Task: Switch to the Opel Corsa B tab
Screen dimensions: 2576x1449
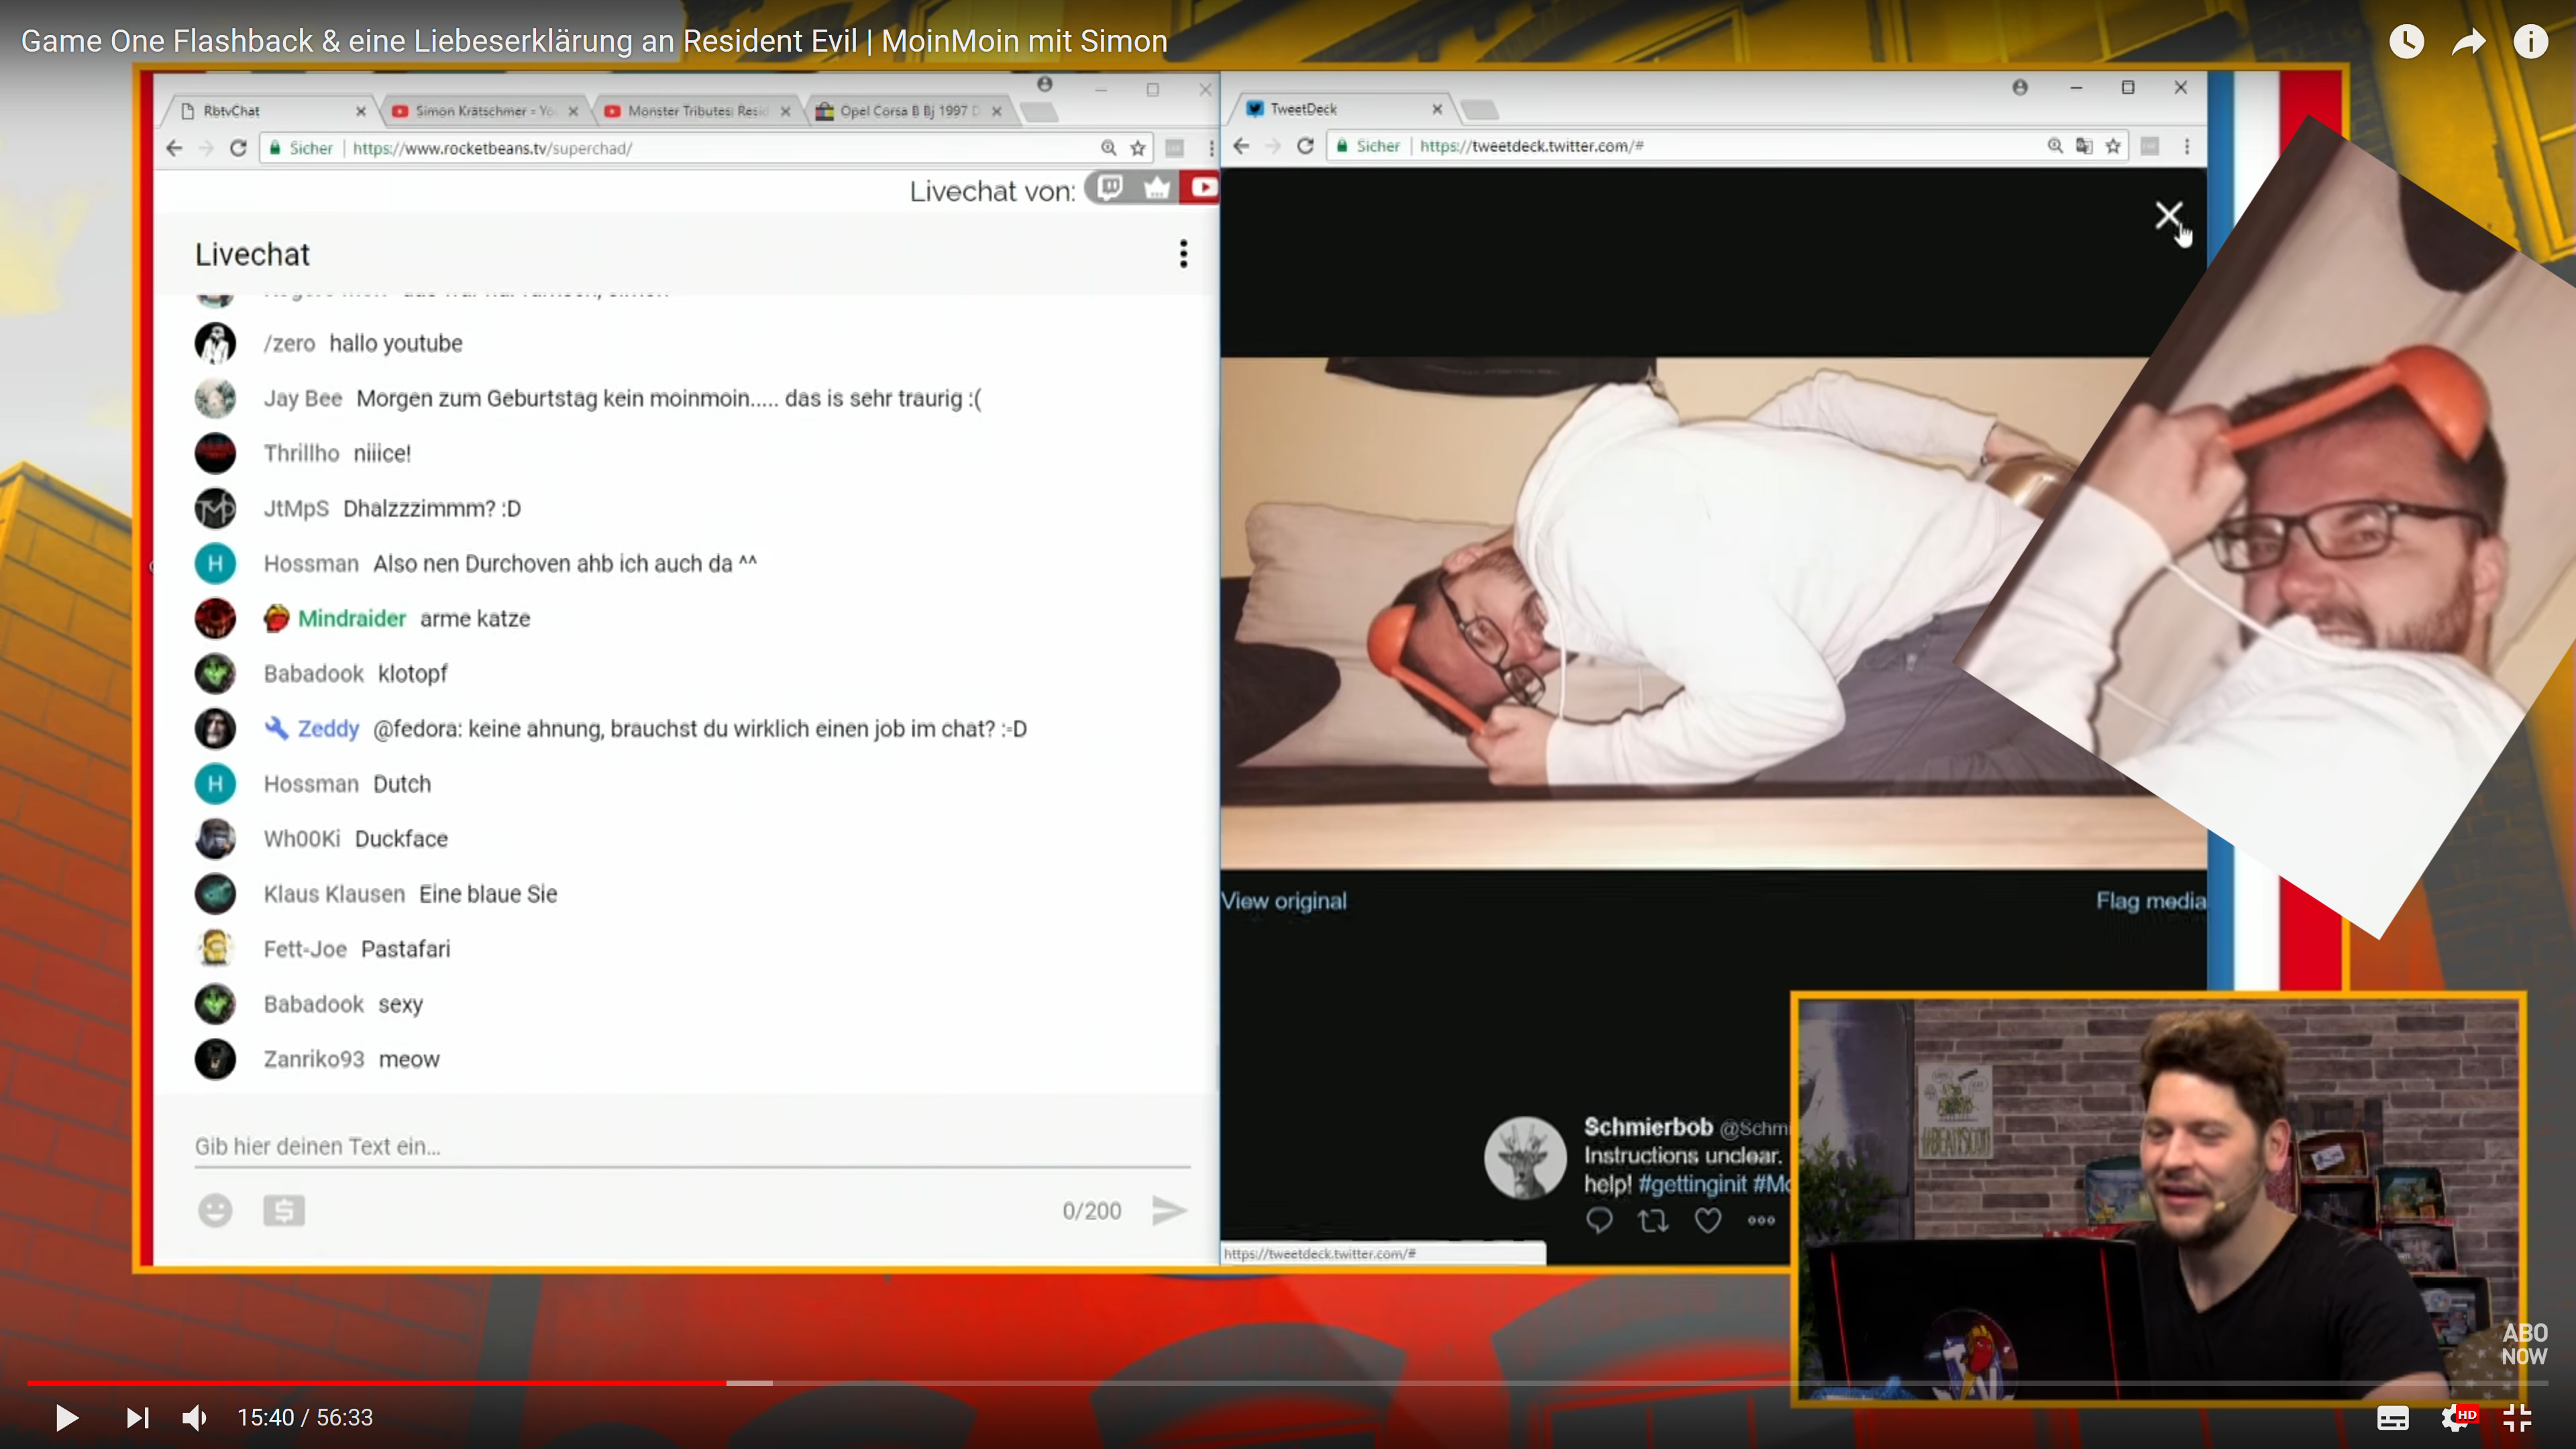Action: pos(909,111)
